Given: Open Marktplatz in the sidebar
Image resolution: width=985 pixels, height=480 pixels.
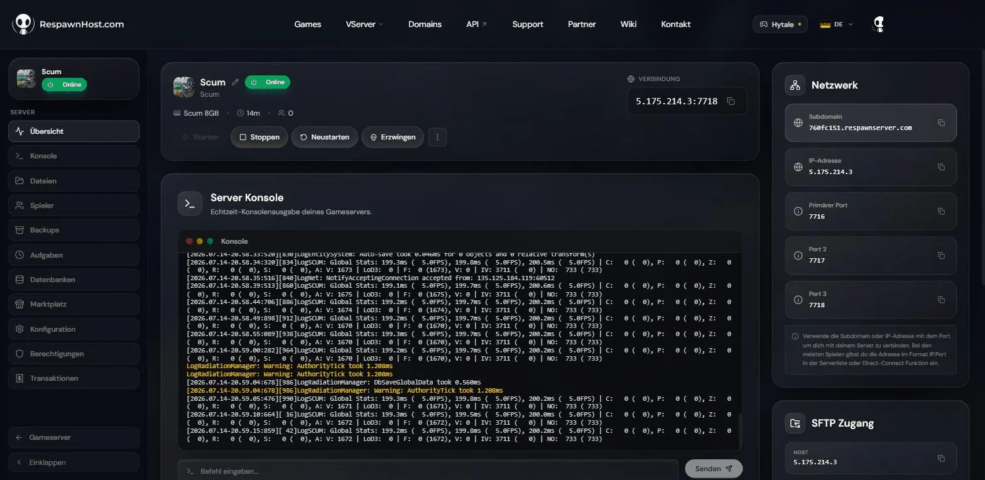Looking at the screenshot, I should point(74,304).
